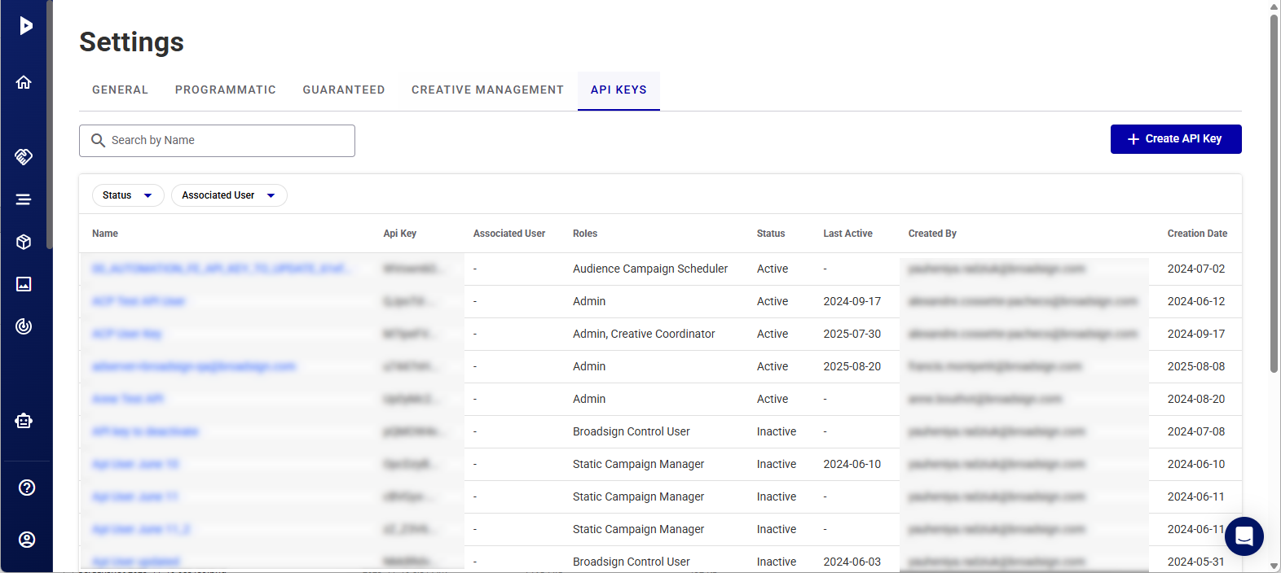This screenshot has width=1281, height=573.
Task: Open the Creative Management tab
Action: 487,90
